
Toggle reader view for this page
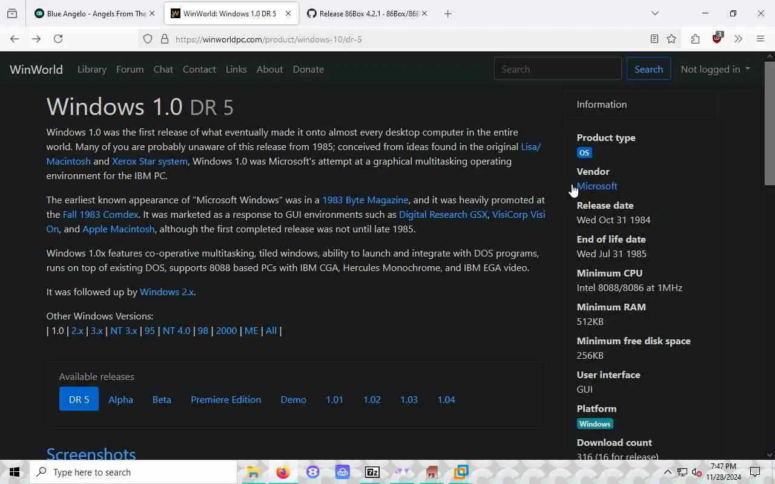pyautogui.click(x=654, y=39)
